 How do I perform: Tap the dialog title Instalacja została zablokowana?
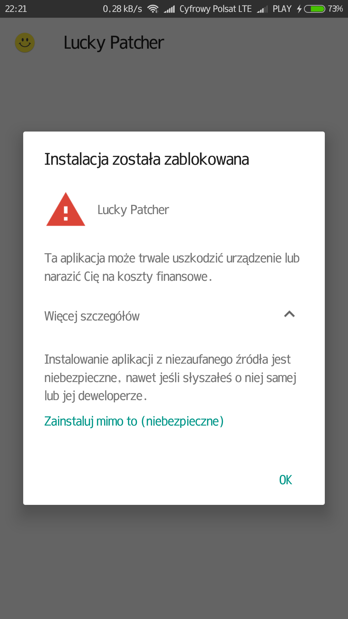pyautogui.click(x=147, y=159)
